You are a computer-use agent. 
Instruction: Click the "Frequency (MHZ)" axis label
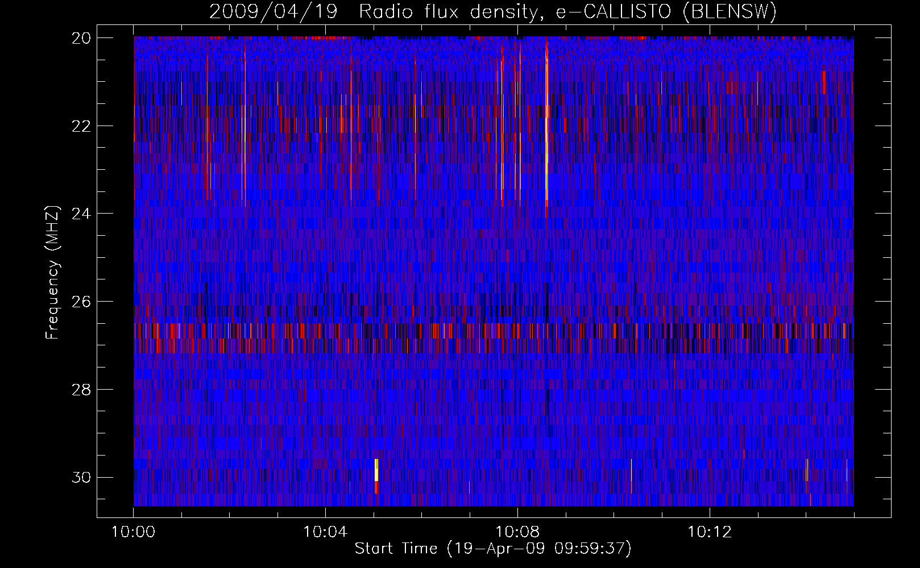(x=52, y=273)
